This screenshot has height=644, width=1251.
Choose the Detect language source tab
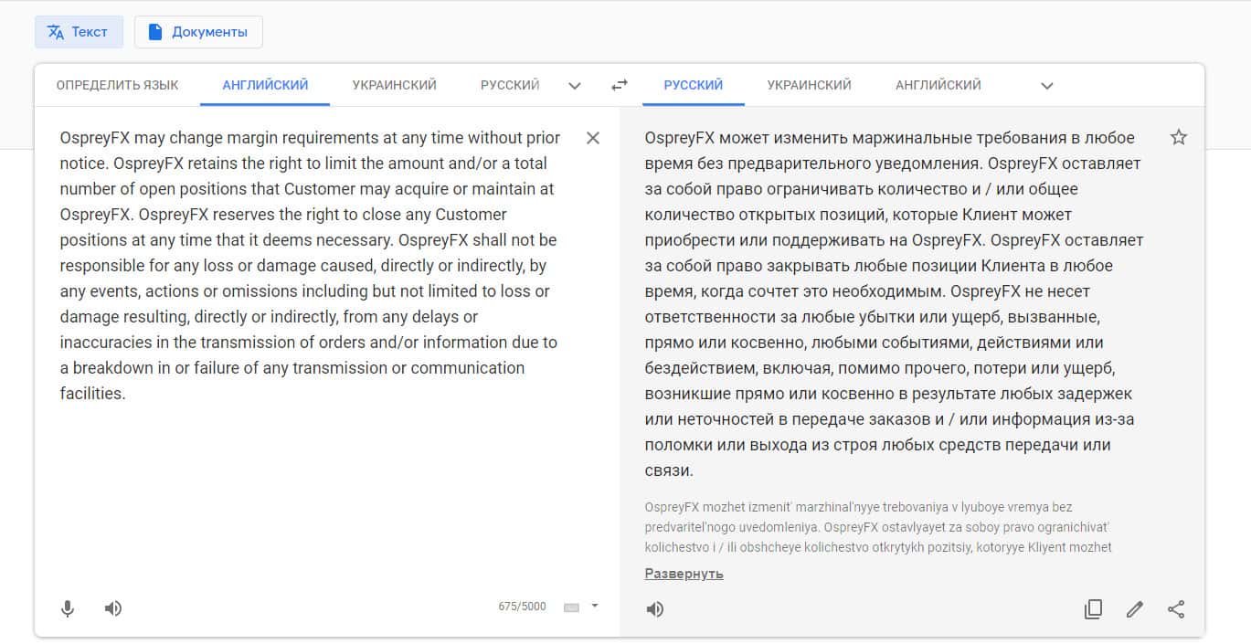tap(117, 85)
